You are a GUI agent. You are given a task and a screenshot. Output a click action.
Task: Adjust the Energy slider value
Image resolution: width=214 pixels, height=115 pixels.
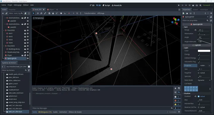click(x=204, y=54)
